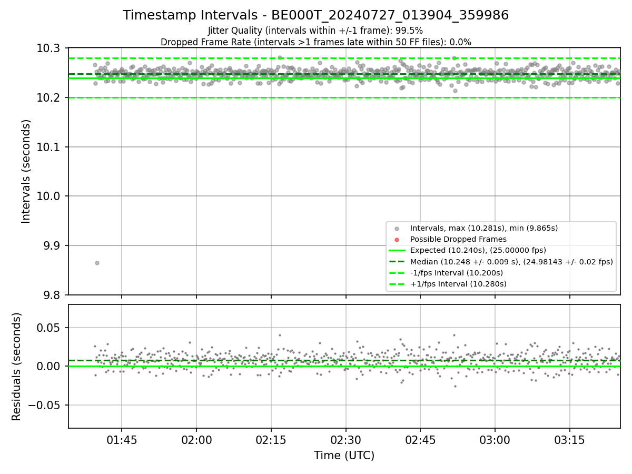Select the 02:45 time tick label

point(420,440)
